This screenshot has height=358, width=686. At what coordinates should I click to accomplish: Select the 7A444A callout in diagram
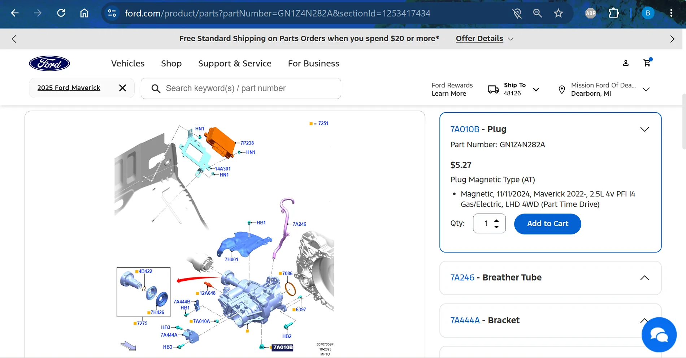pos(169,335)
